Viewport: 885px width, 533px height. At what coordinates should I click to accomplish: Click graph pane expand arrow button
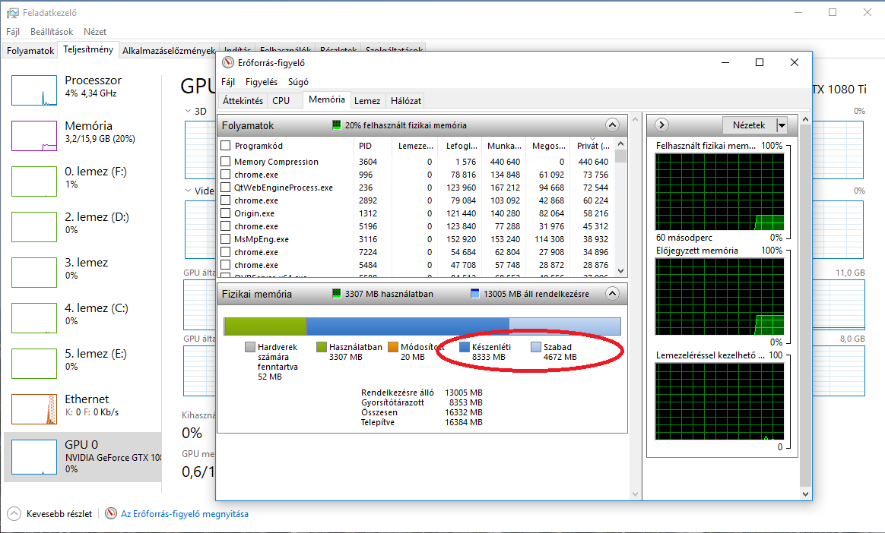tap(661, 125)
